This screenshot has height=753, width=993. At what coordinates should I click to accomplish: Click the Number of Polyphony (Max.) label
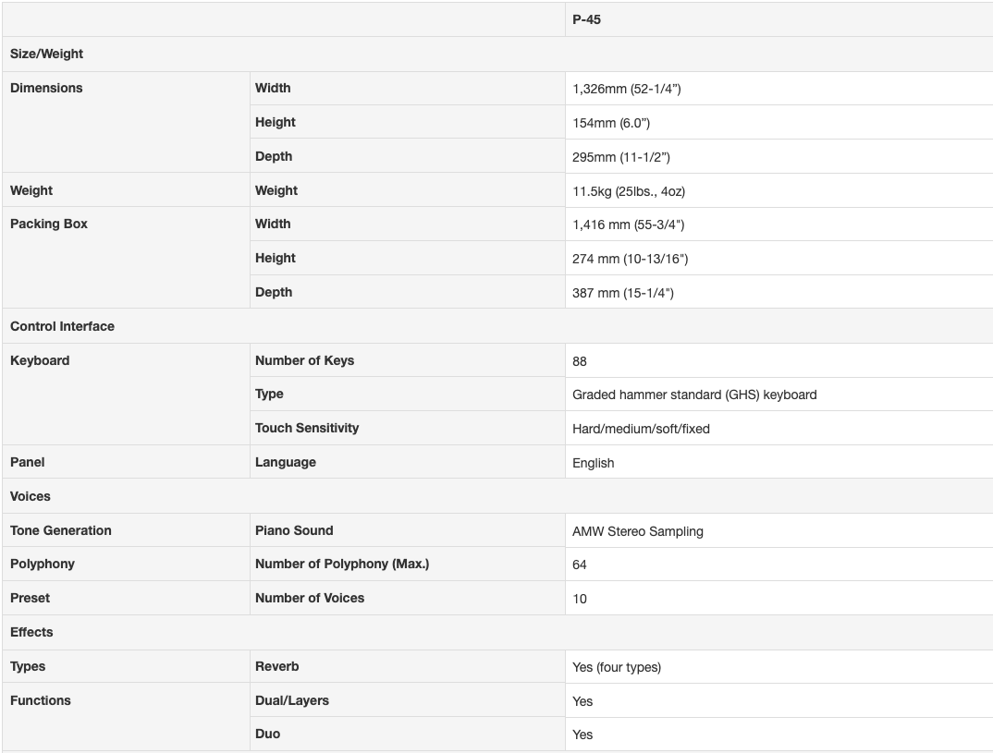point(342,564)
